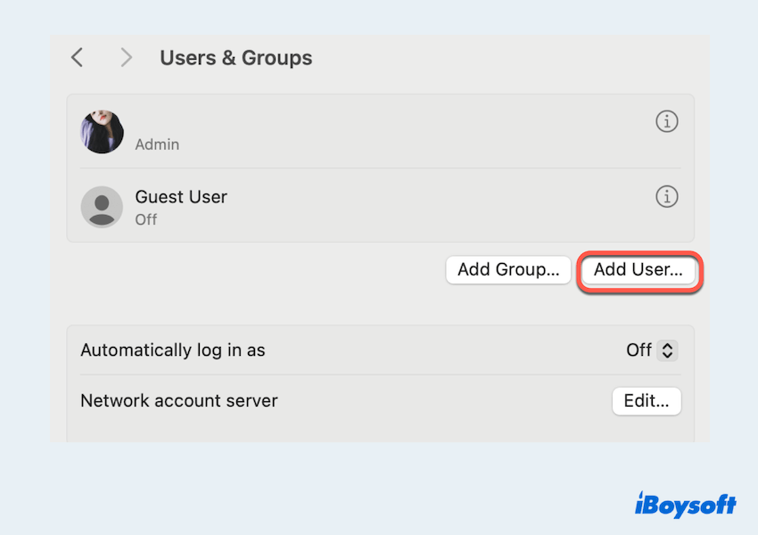Click the up-down arrows beside Off

(667, 350)
